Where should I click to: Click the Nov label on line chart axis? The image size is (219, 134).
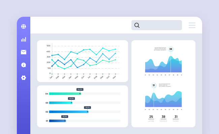[115, 77]
